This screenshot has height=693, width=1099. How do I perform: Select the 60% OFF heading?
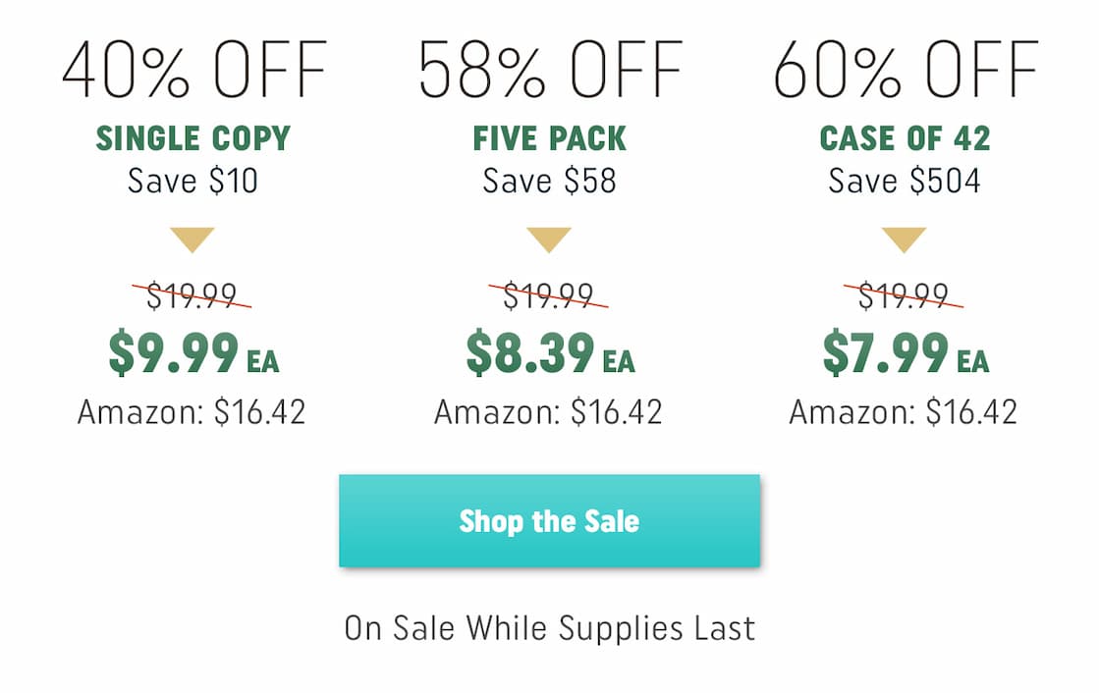coord(906,70)
